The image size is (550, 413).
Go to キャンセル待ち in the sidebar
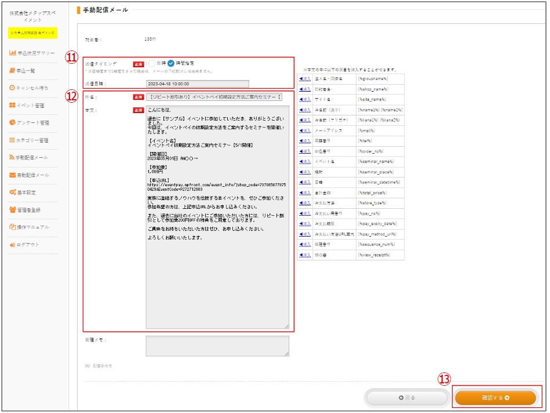point(33,88)
